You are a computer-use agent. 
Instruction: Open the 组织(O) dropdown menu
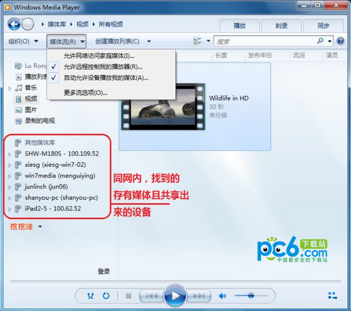tap(23, 41)
